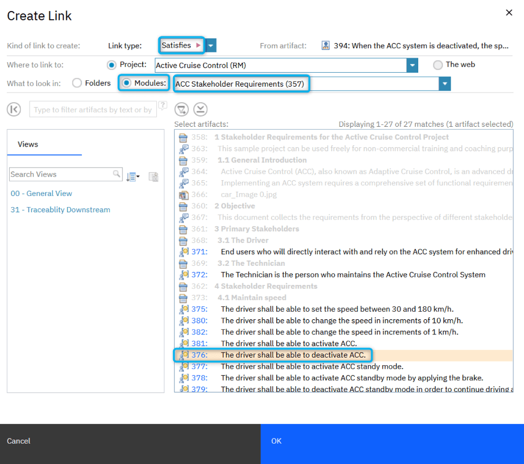Click the collapse-all chevron icon beside the funnel

coord(200,109)
